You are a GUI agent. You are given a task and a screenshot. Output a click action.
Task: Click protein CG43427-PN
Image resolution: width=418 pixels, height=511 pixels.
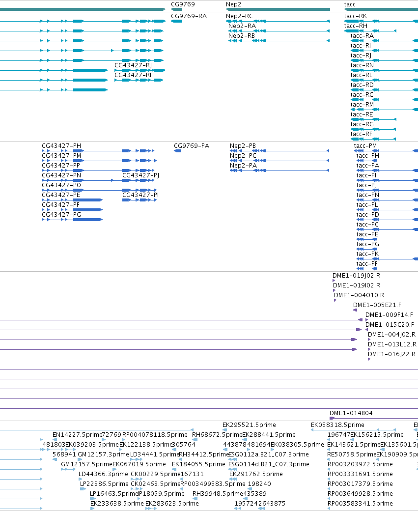coord(61,175)
